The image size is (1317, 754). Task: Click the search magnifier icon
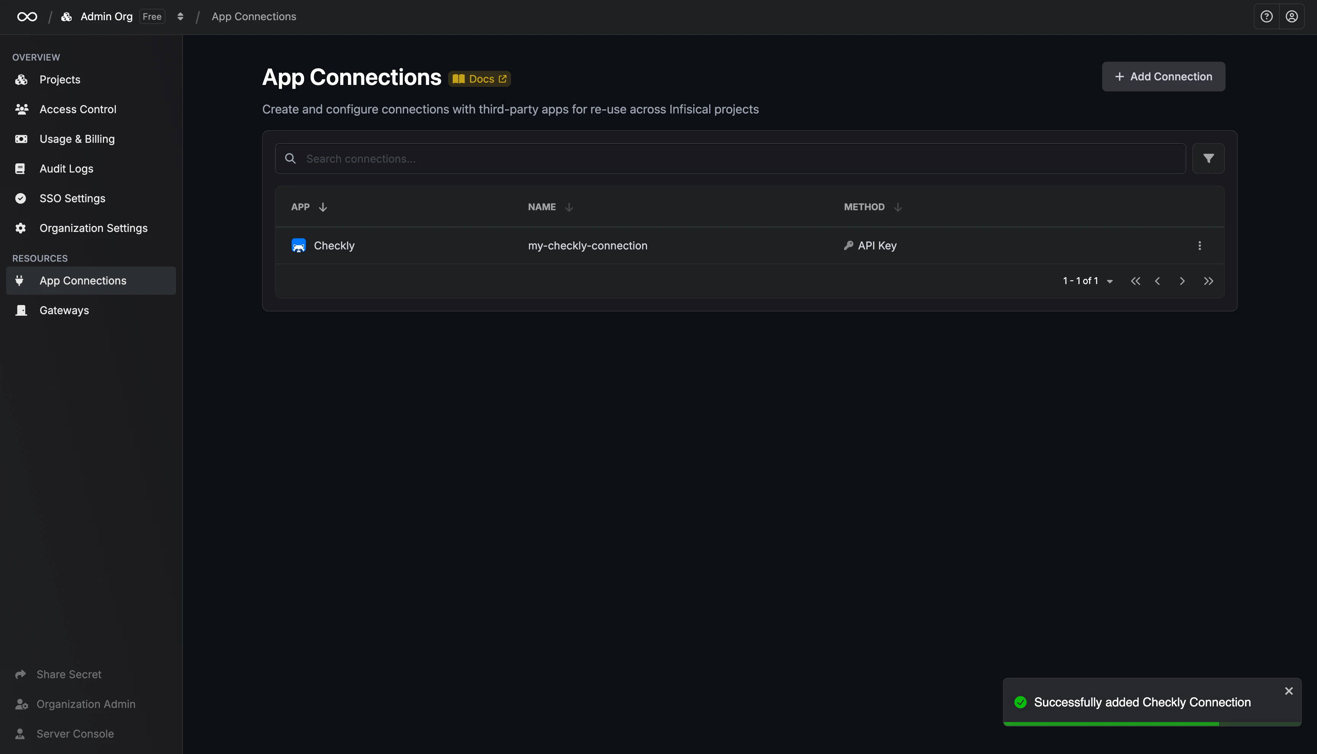[291, 158]
